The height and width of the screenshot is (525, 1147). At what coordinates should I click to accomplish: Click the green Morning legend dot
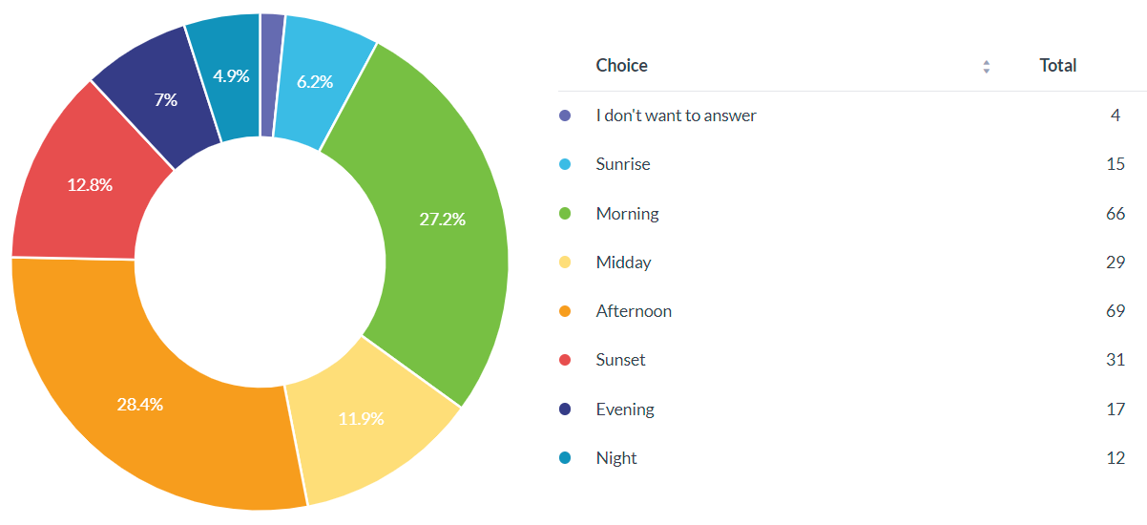tap(565, 214)
